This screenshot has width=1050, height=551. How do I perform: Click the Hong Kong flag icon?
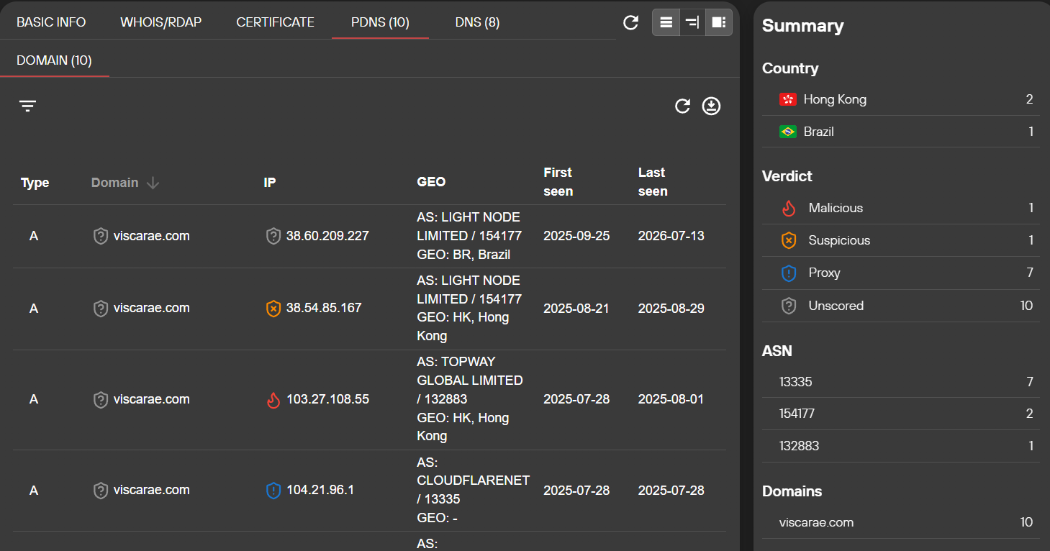click(x=788, y=99)
